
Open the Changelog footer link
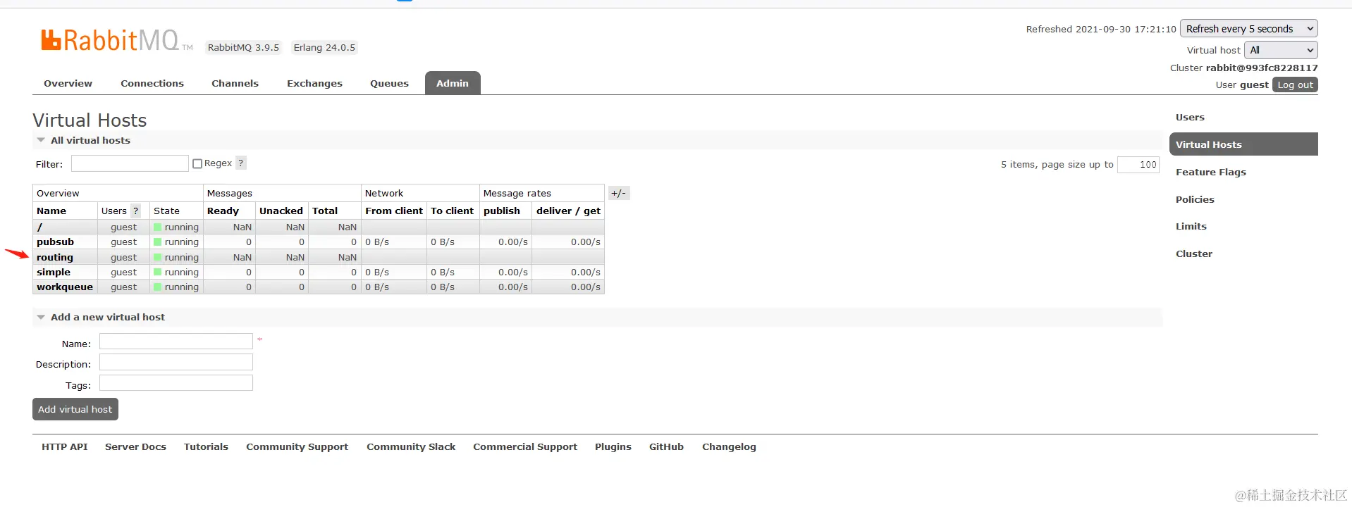[x=729, y=446]
